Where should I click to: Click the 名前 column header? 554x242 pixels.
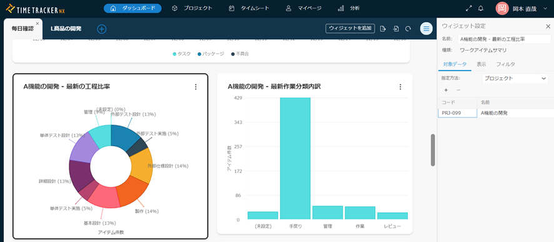click(515, 102)
